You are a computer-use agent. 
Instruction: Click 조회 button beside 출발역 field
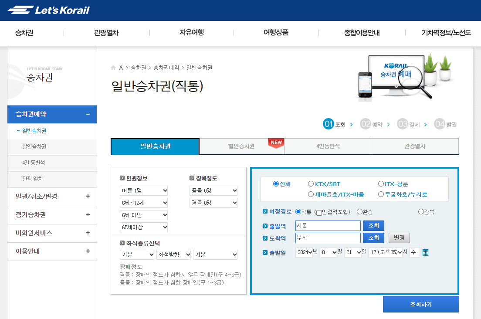pos(373,225)
